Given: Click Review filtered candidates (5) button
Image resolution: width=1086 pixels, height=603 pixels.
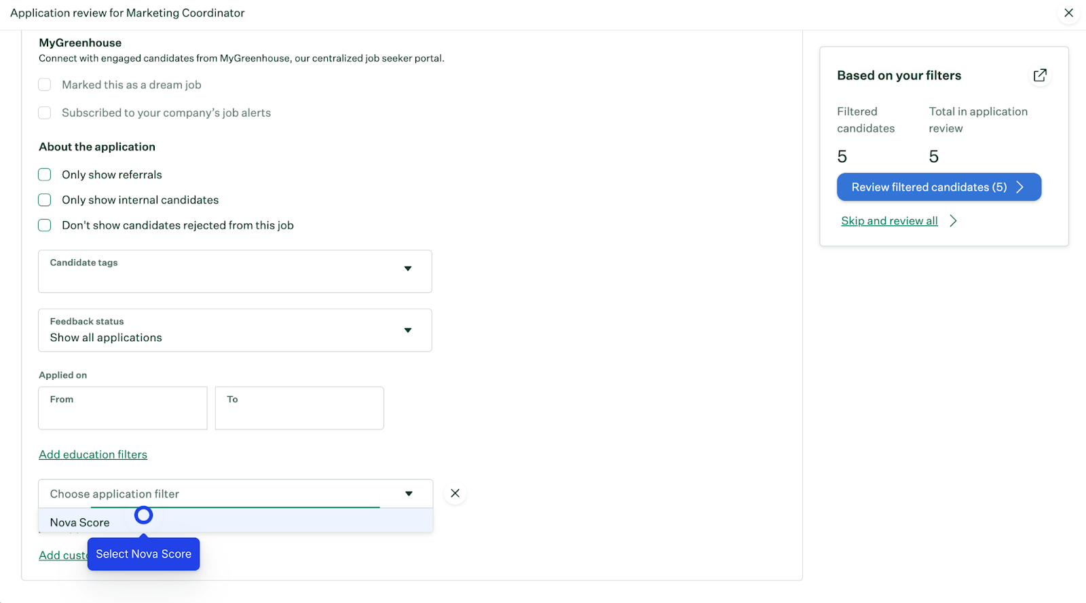Looking at the screenshot, I should (x=938, y=187).
